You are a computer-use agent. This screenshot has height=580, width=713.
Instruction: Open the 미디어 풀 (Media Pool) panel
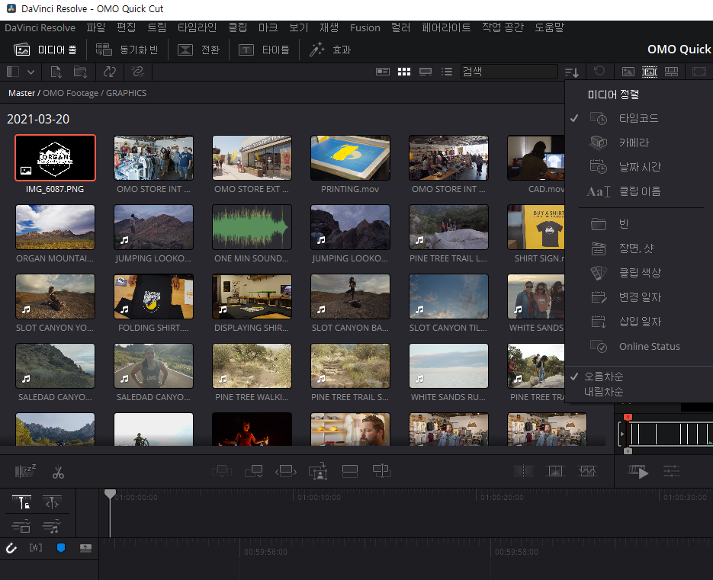coord(45,50)
